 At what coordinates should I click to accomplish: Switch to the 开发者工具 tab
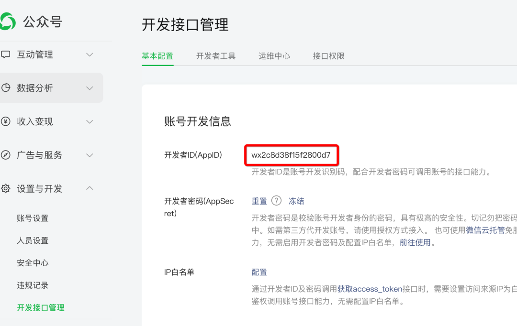coord(216,56)
